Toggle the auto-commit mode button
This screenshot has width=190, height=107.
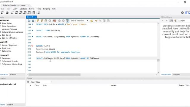point(67,21)
